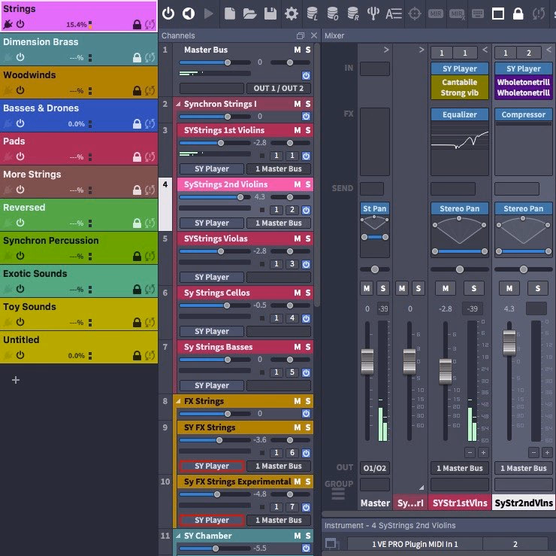Open the O1/O2 output on Master mixer strip

tap(374, 468)
